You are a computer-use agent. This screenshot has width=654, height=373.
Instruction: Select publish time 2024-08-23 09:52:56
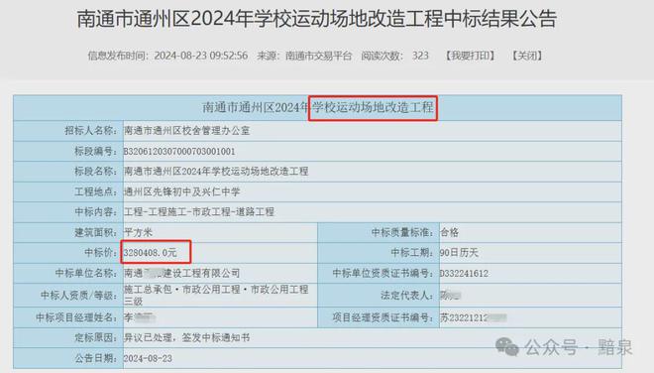tap(200, 56)
